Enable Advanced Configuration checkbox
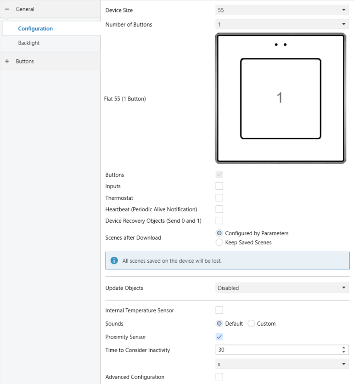Image resolution: width=354 pixels, height=384 pixels. 219,377
